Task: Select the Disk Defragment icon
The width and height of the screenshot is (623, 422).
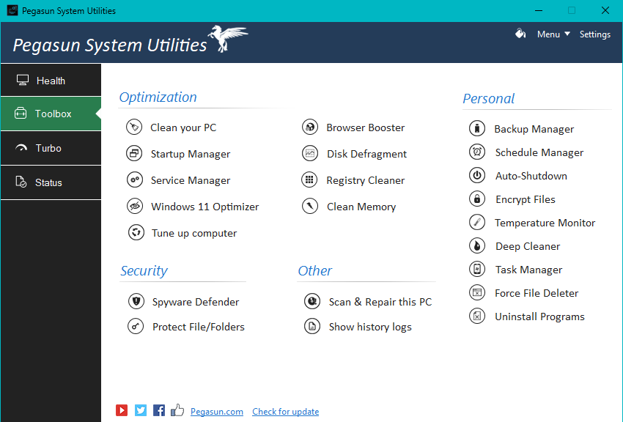Action: (310, 154)
